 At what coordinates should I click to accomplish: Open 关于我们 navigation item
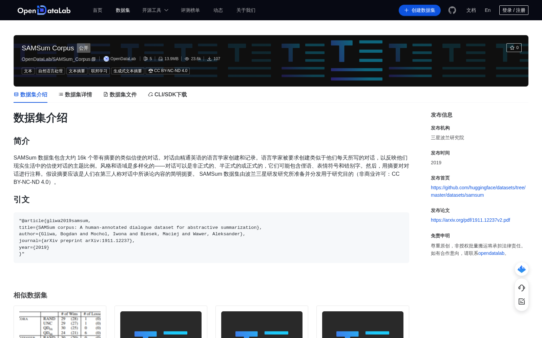(x=246, y=10)
